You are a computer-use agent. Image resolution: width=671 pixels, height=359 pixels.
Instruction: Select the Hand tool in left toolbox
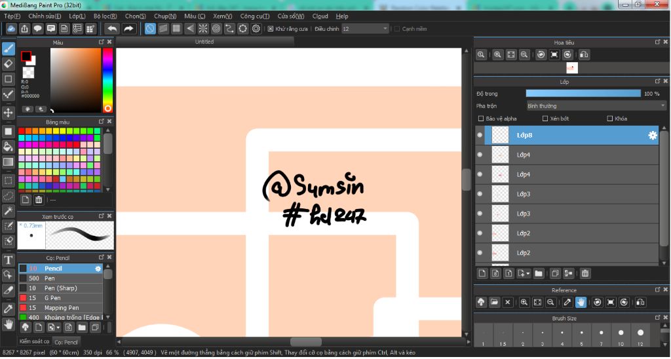click(8, 324)
